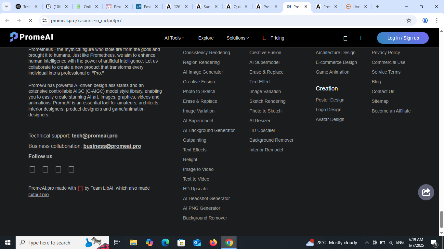Image resolution: width=444 pixels, height=249 pixels.
Task: Open Copilot from the taskbar
Action: pos(150,243)
